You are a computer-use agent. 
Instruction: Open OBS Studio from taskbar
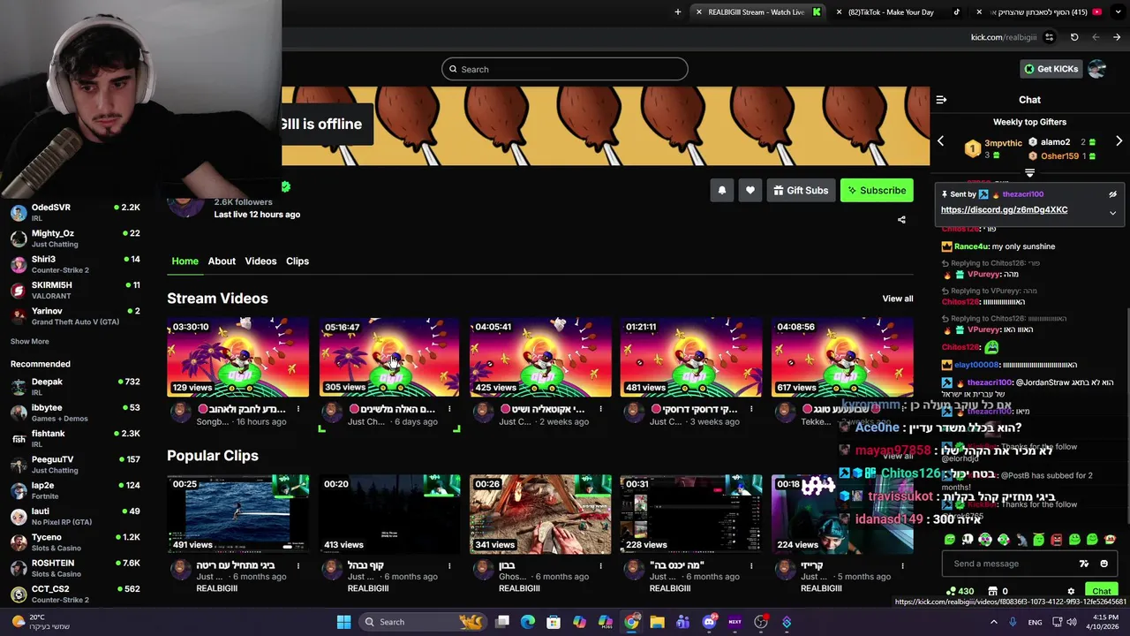(x=761, y=622)
